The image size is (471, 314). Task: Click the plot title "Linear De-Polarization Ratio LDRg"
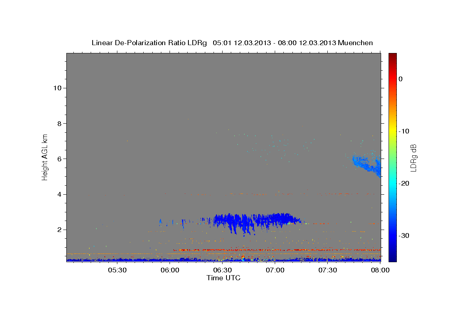(x=149, y=43)
